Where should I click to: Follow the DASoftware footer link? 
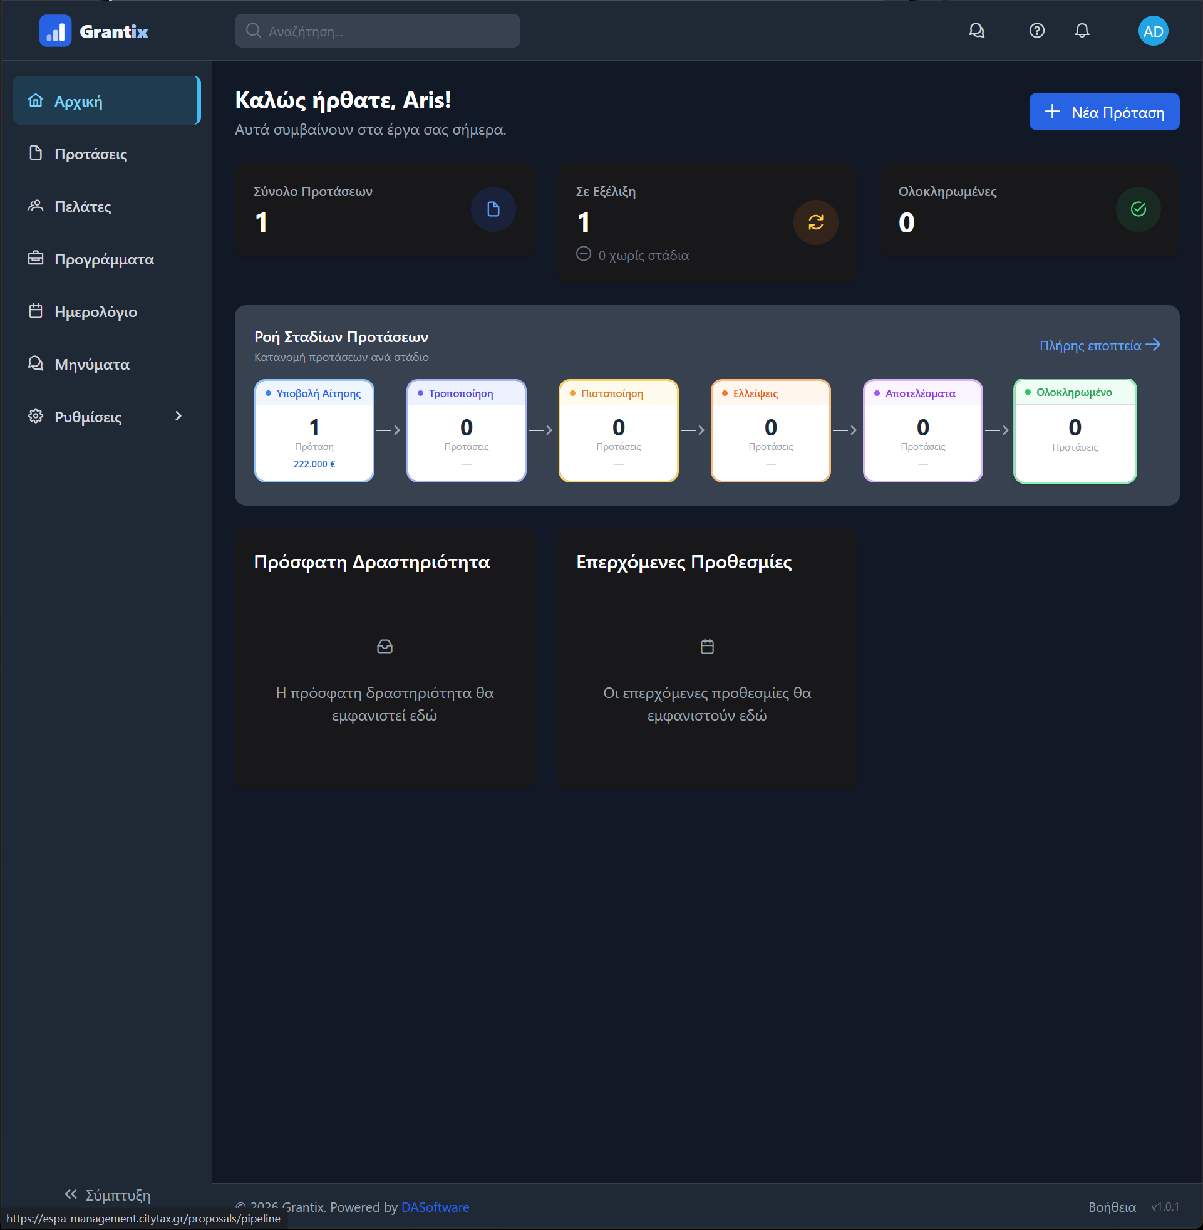pos(435,1207)
